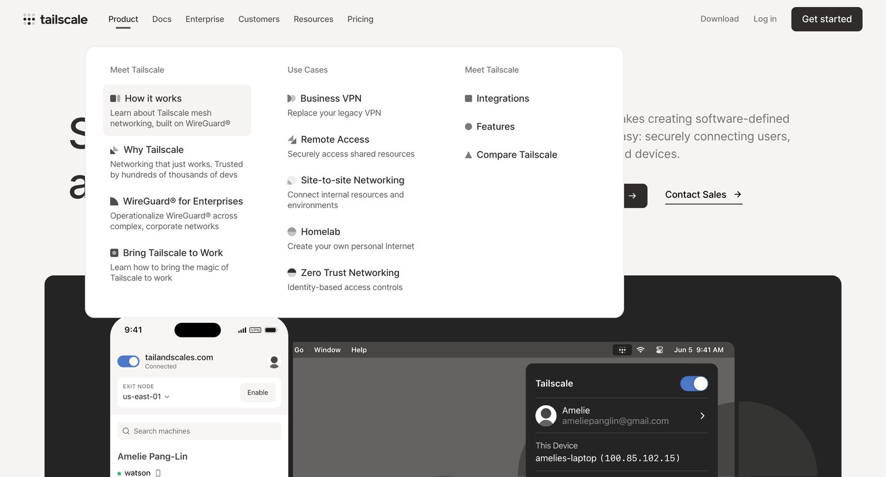The height and width of the screenshot is (477, 886).
Task: Click the VPN status indicator on phone
Action: [x=255, y=330]
